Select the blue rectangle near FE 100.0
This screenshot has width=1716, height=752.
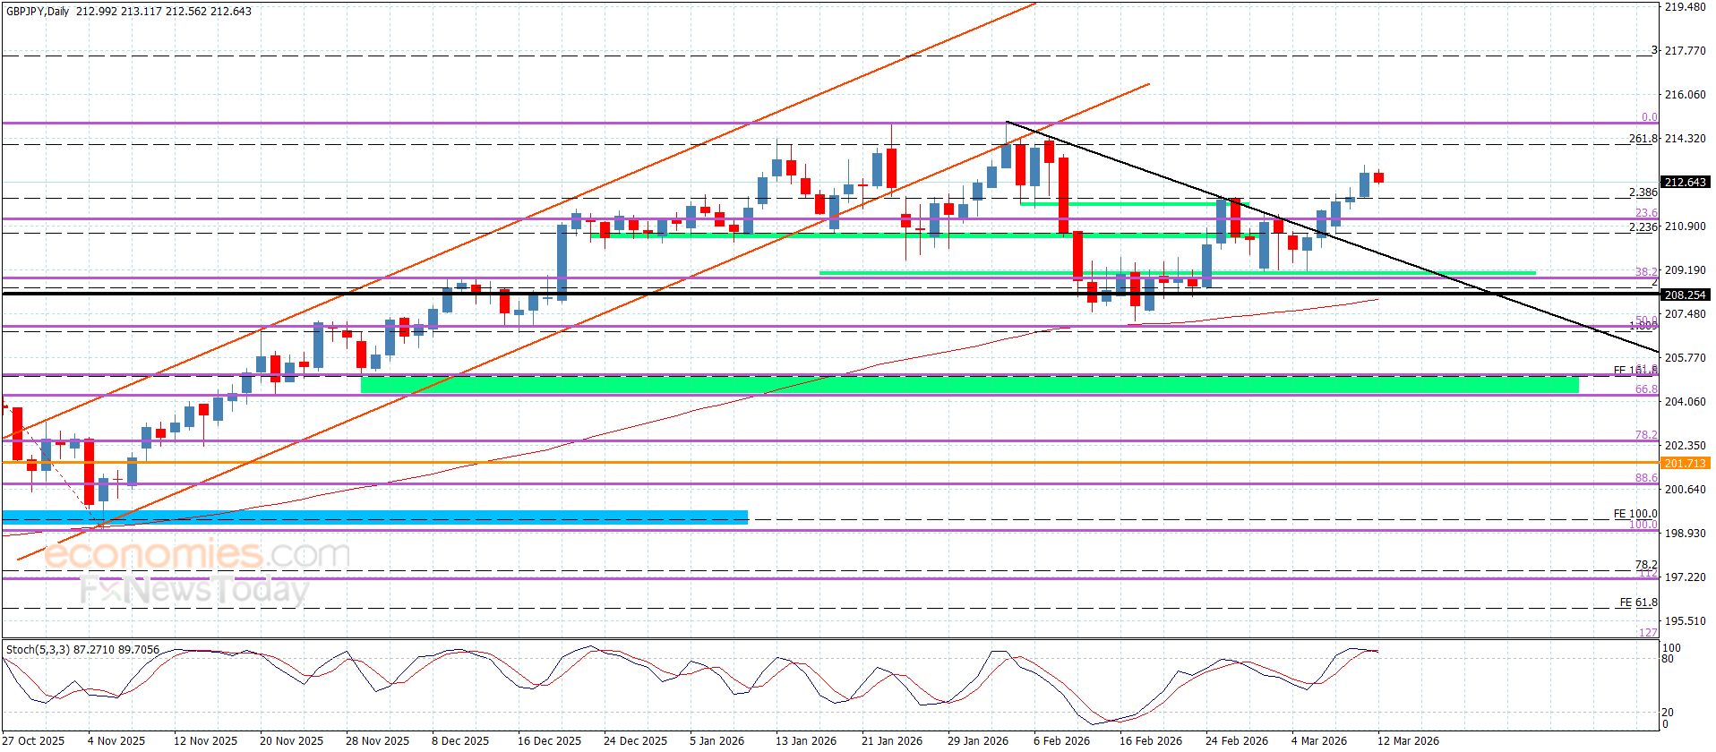(x=374, y=517)
